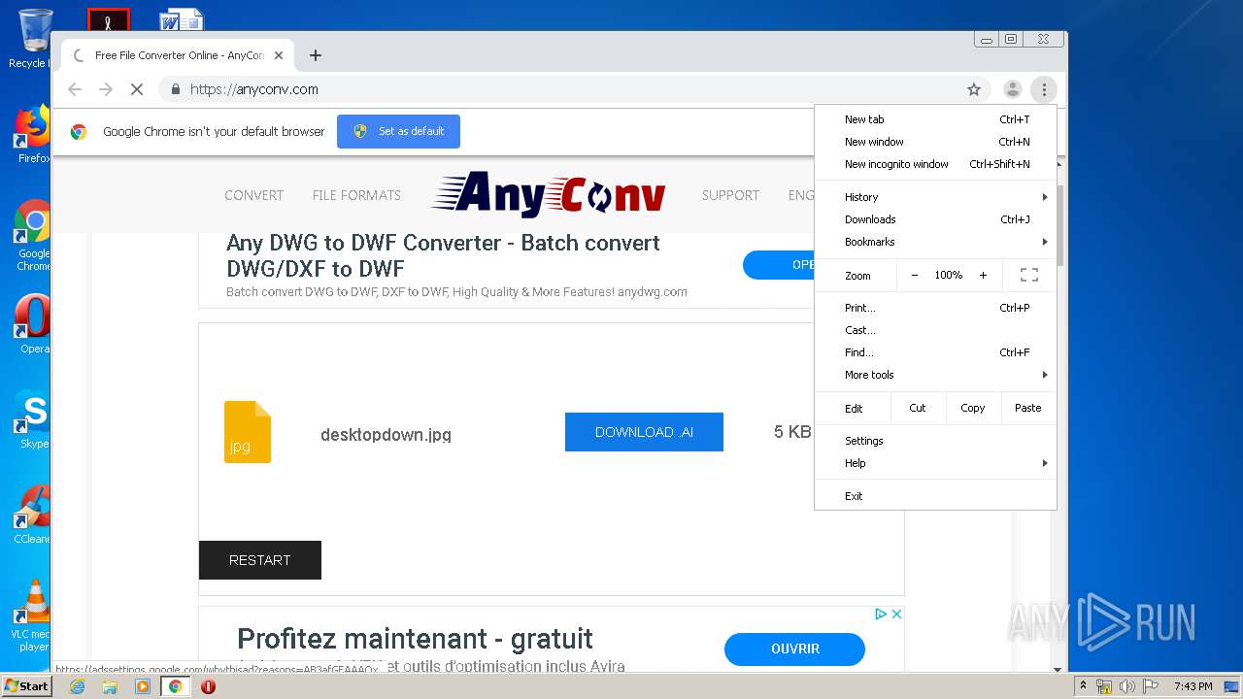Click the jpg file icon
1243x699 pixels.
tap(248, 432)
